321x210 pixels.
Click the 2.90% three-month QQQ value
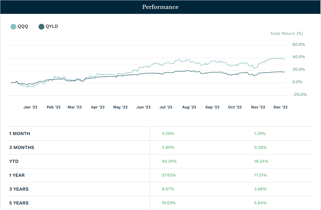168,147
